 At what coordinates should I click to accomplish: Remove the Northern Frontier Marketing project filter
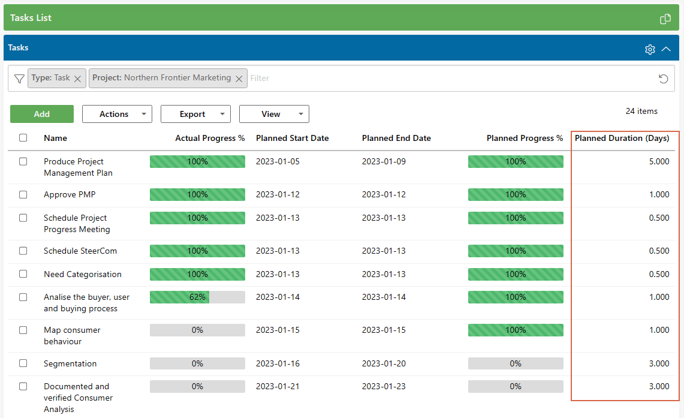(239, 78)
